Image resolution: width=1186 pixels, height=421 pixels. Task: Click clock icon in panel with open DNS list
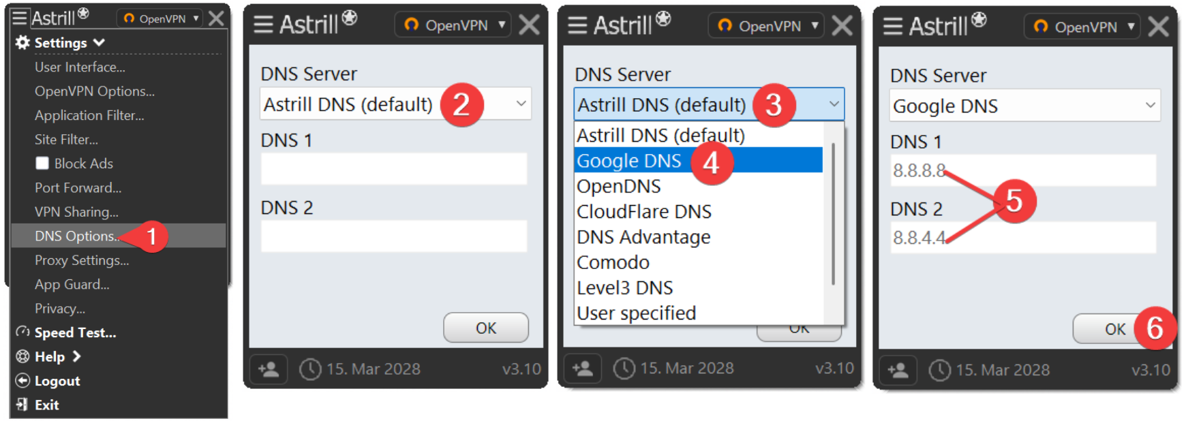pyautogui.click(x=624, y=369)
